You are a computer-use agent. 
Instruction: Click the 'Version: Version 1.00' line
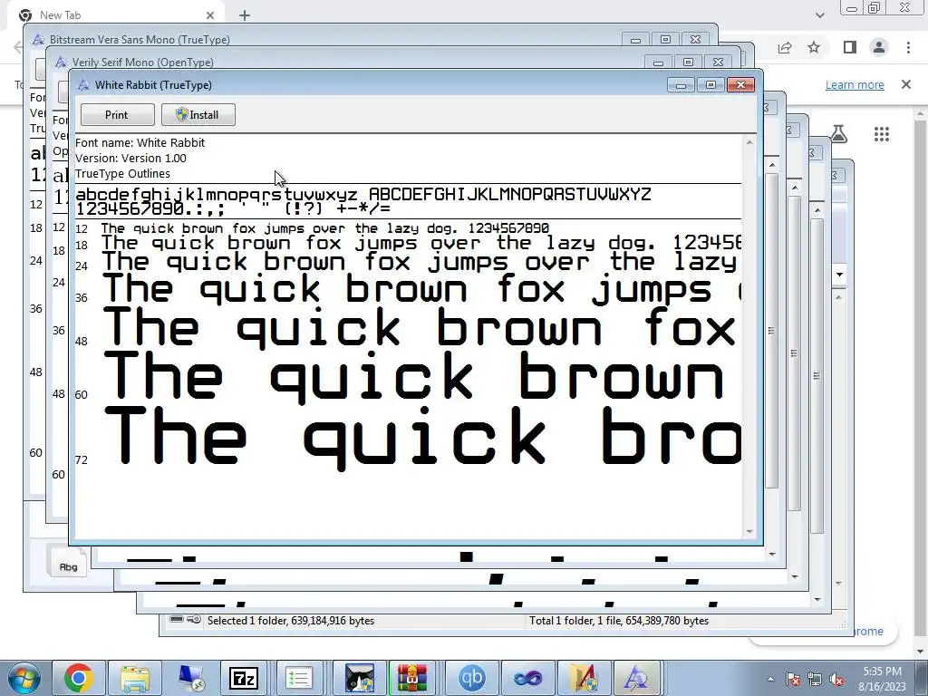(x=130, y=158)
